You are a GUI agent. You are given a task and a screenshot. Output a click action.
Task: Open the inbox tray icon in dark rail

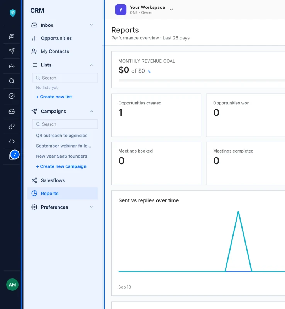point(12,111)
